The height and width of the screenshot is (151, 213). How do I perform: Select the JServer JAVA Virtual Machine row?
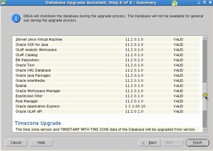pos(107,39)
